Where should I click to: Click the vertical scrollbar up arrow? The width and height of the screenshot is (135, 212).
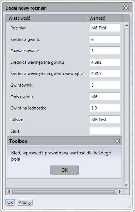[x=126, y=25]
